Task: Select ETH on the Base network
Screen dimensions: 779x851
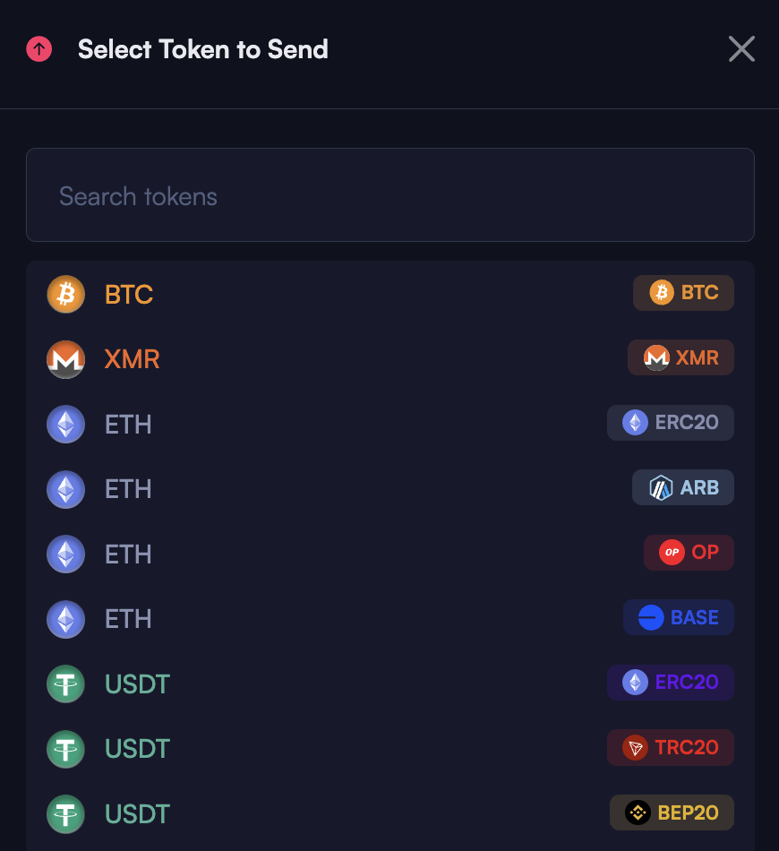Action: [128, 618]
